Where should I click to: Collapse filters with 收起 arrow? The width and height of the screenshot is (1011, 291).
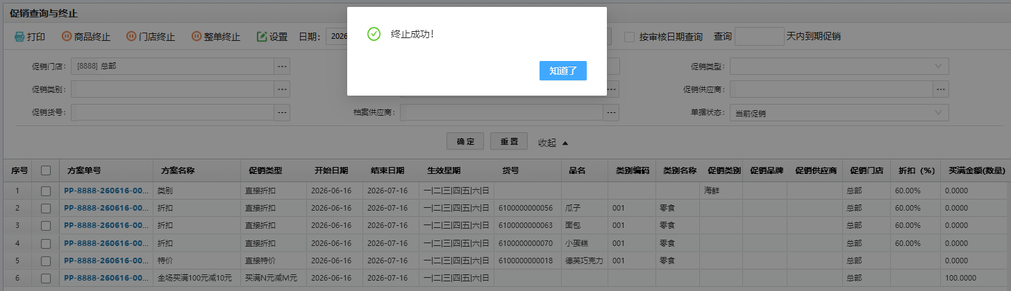click(565, 143)
